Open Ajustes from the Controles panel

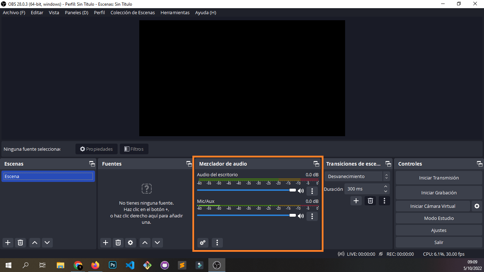pyautogui.click(x=439, y=230)
